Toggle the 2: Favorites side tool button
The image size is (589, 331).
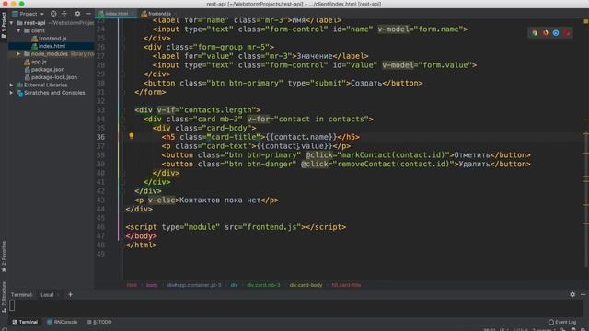[4, 257]
